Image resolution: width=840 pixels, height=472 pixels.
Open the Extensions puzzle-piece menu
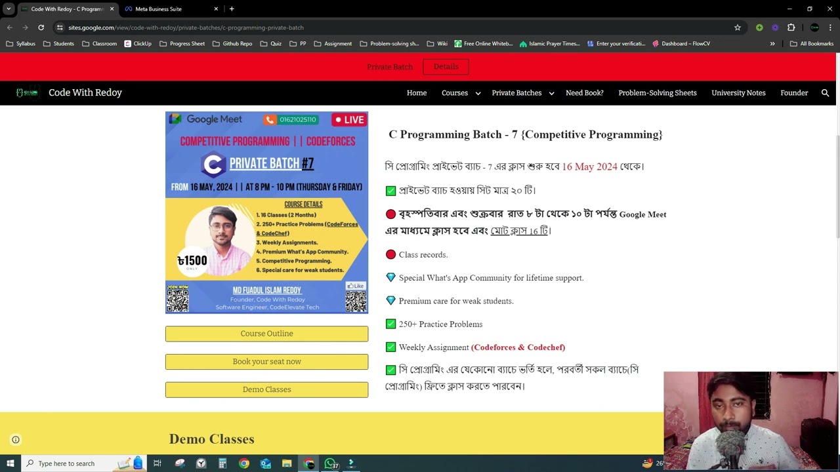click(x=791, y=28)
